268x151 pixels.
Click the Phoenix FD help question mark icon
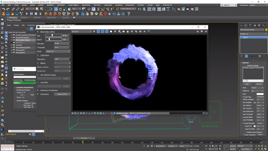point(129,14)
